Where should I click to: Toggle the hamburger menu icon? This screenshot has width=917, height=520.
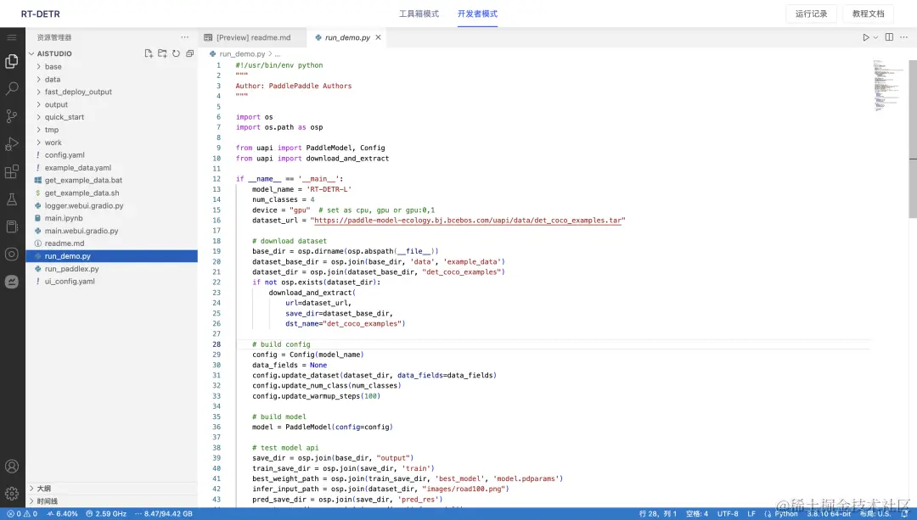click(12, 37)
